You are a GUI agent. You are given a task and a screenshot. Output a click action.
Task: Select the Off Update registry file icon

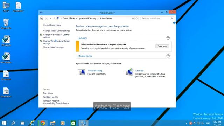pyautogui.click(x=6, y=41)
